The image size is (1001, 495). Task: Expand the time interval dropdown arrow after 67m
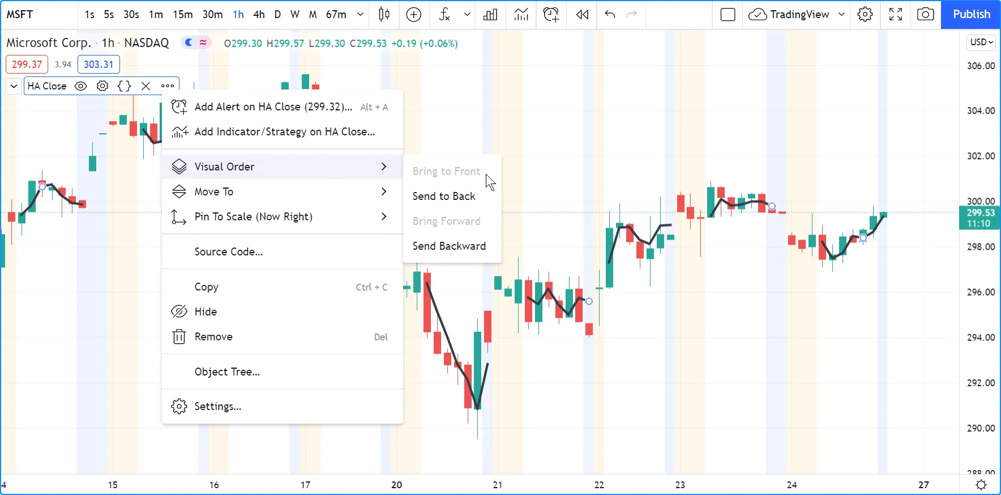360,15
